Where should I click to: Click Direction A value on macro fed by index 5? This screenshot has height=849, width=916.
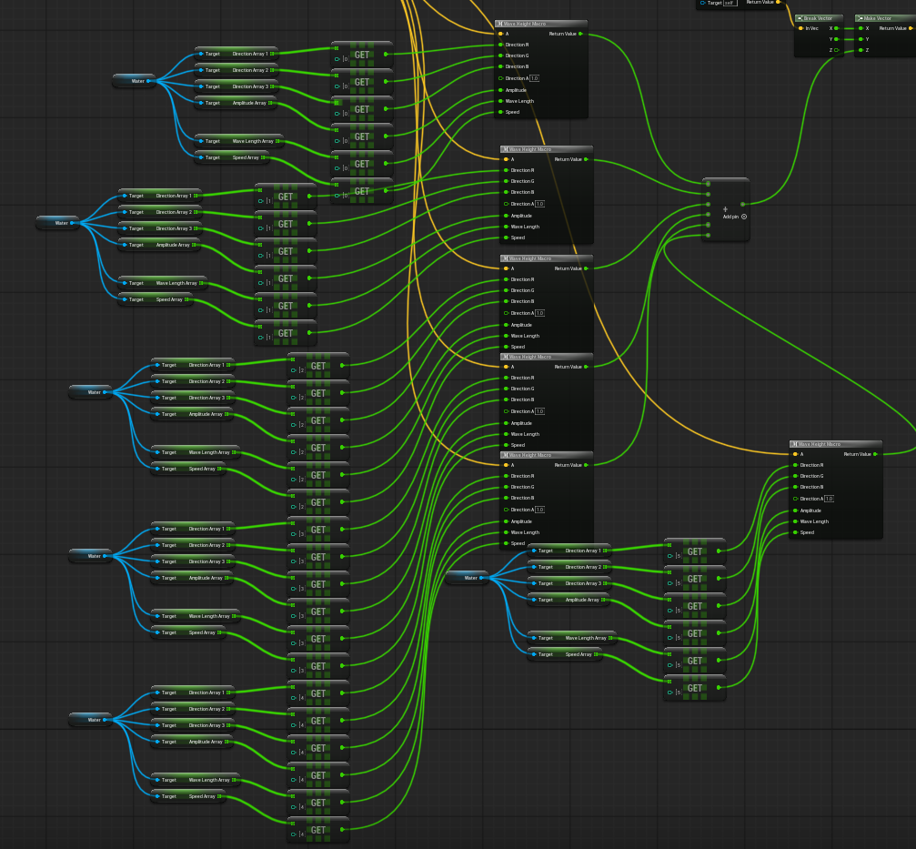tap(829, 499)
